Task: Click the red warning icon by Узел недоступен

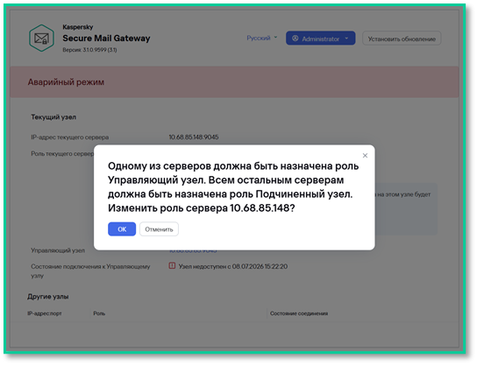Action: [172, 266]
